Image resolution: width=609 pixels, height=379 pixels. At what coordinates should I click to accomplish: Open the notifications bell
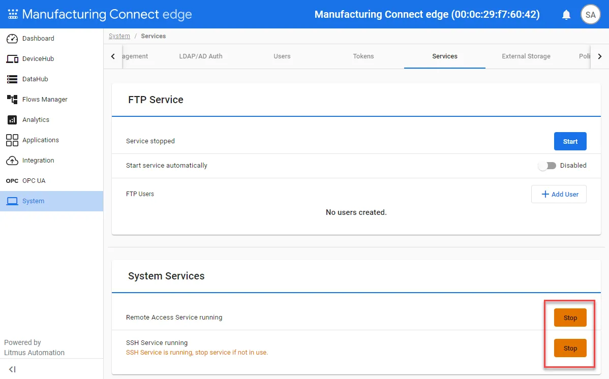(x=566, y=15)
